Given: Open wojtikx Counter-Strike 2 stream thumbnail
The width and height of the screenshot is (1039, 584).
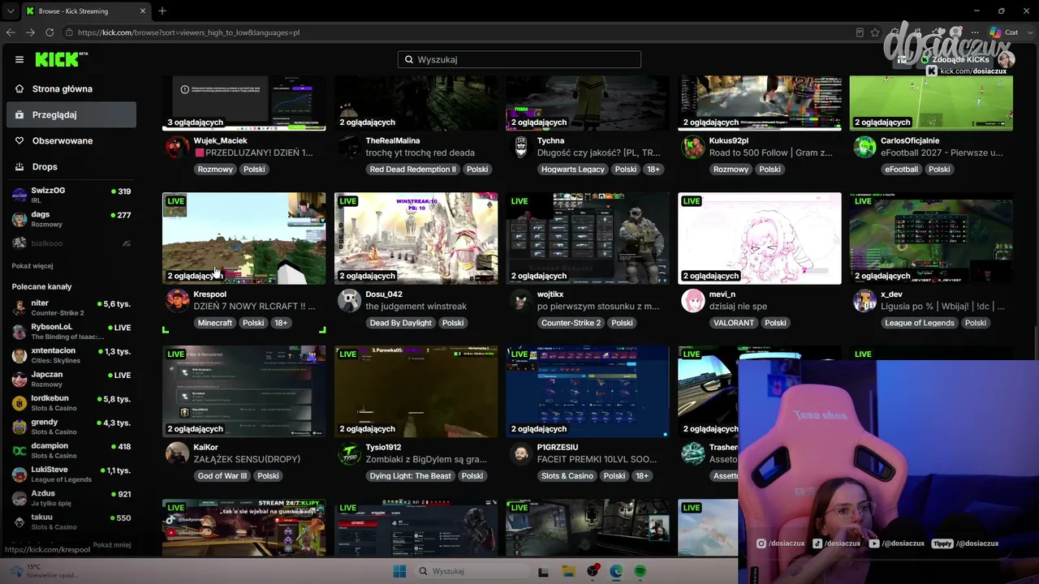Looking at the screenshot, I should click(588, 238).
